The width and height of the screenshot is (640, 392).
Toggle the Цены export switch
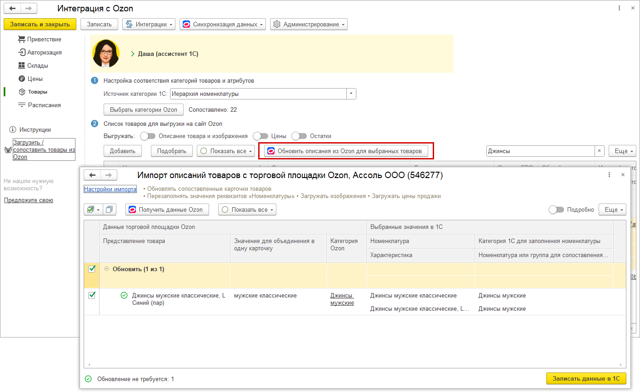[x=260, y=136]
